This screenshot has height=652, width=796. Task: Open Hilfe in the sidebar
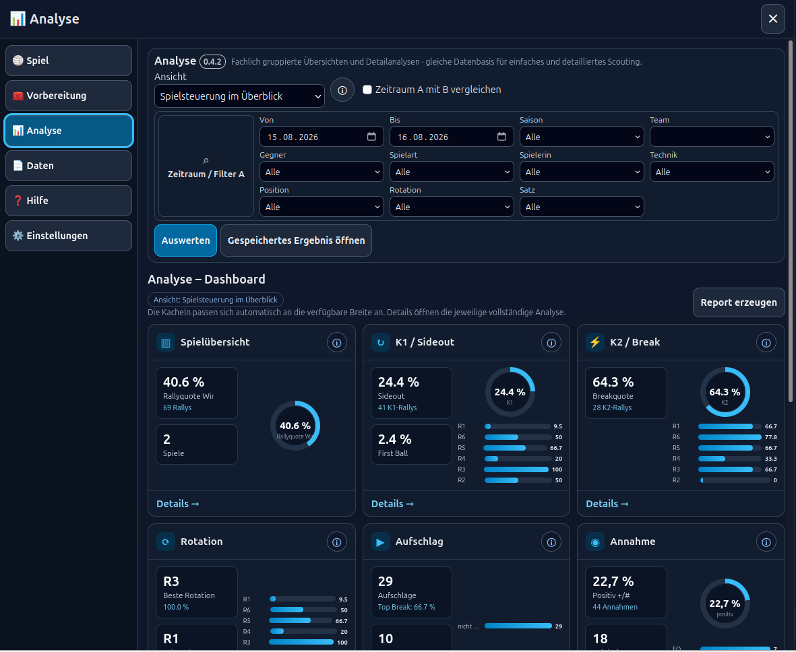pyautogui.click(x=69, y=201)
